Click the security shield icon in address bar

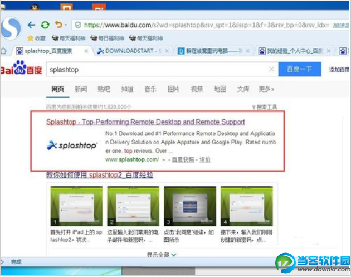point(78,25)
